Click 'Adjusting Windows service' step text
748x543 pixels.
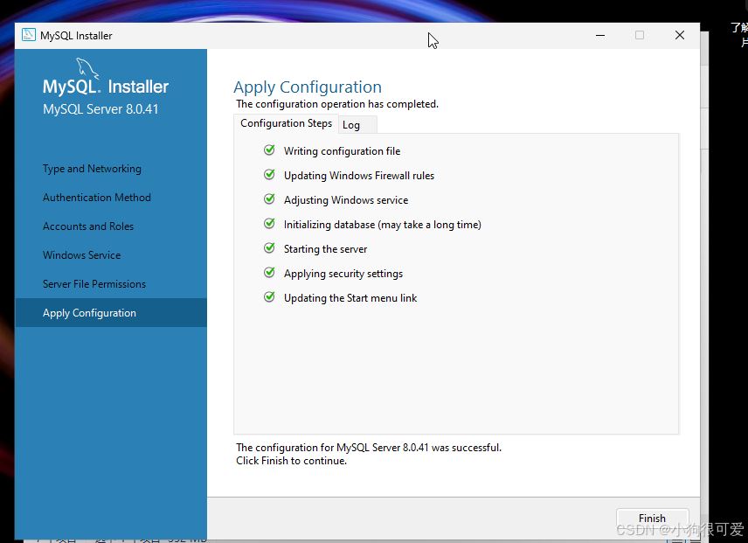pyautogui.click(x=346, y=200)
